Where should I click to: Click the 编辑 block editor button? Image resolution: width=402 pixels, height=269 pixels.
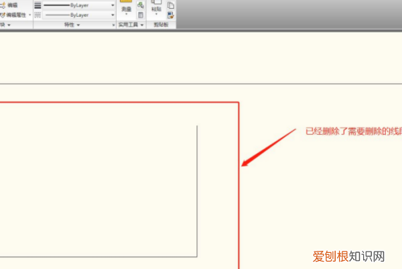click(x=11, y=5)
